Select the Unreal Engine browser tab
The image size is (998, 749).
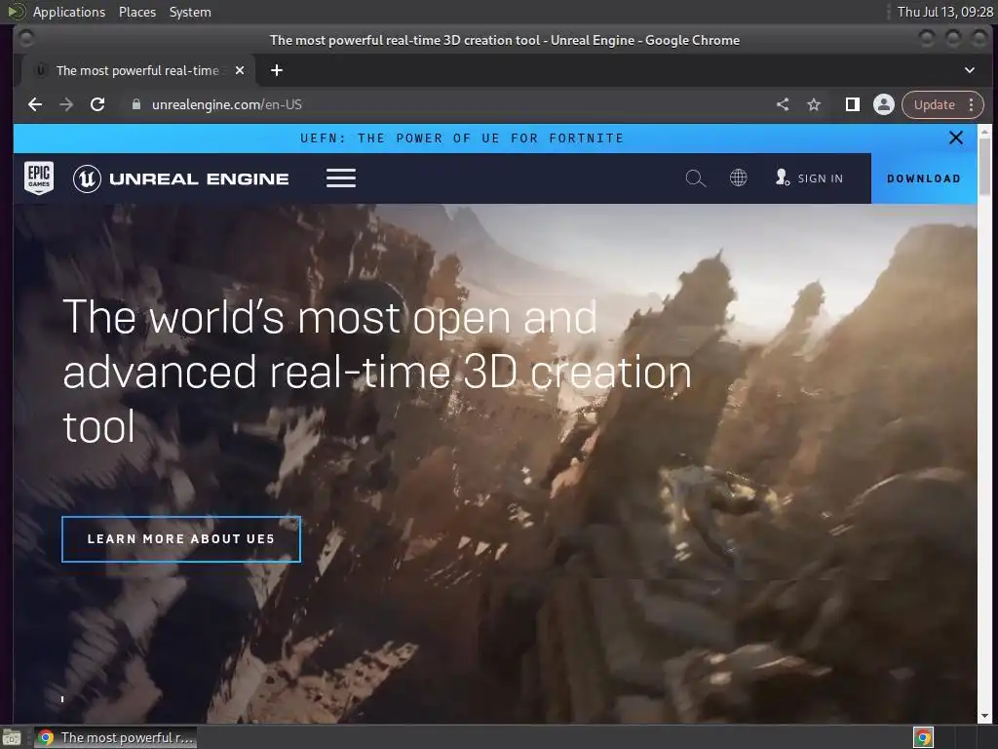(x=138, y=70)
